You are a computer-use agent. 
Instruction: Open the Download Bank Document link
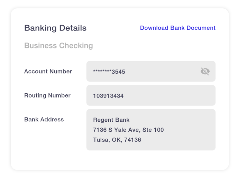(177, 28)
